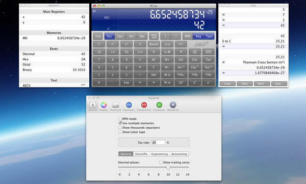Viewport: 306px width, 184px height.
Task: Open the Advanced gear preferences pane
Action: (x=173, y=106)
